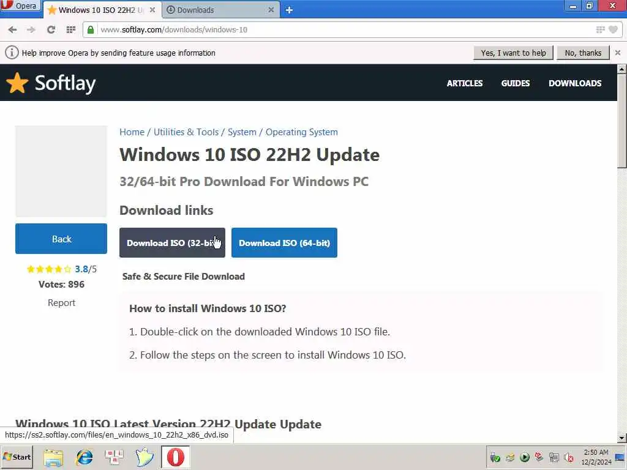Image resolution: width=627 pixels, height=470 pixels.
Task: Open the Opera menu button
Action: click(20, 6)
